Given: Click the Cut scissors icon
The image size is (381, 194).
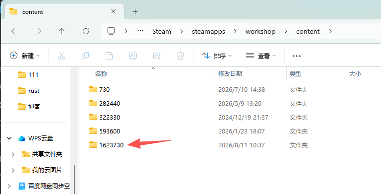Looking at the screenshot, I should click(x=62, y=56).
